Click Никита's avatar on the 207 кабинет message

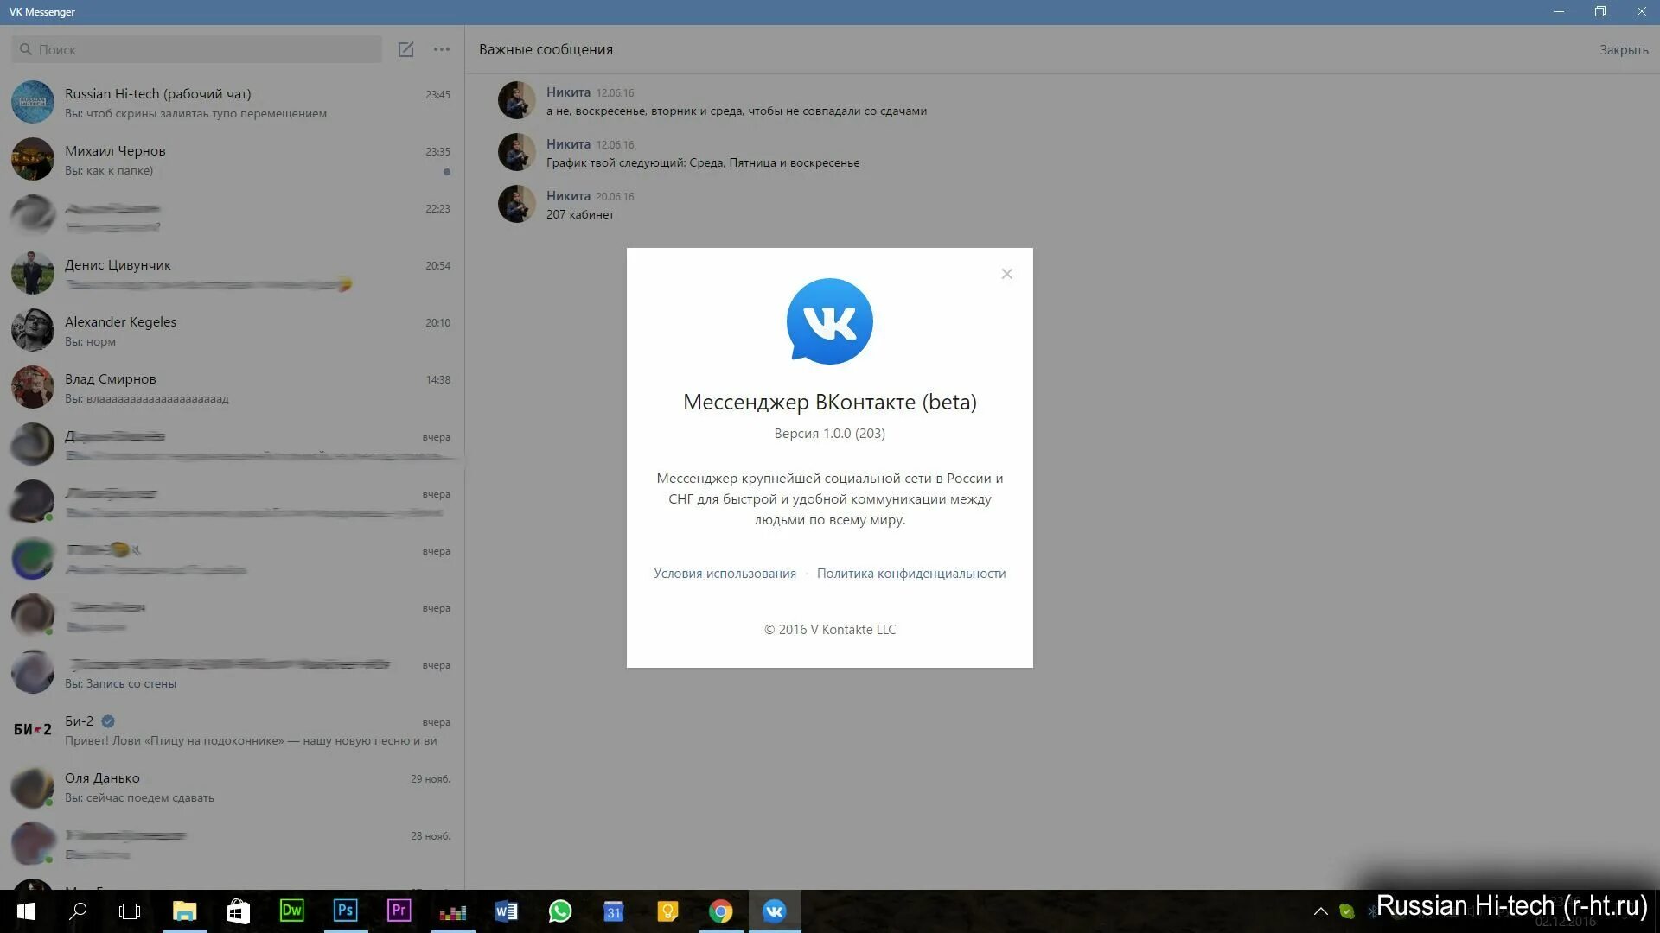[x=516, y=204]
